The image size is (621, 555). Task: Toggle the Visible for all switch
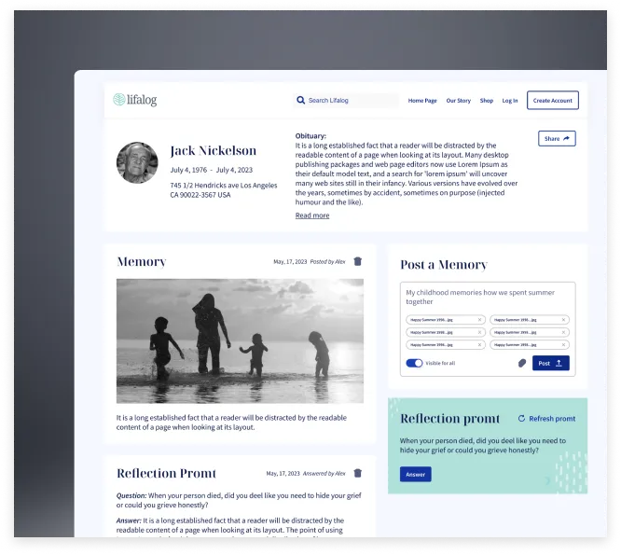click(x=414, y=363)
